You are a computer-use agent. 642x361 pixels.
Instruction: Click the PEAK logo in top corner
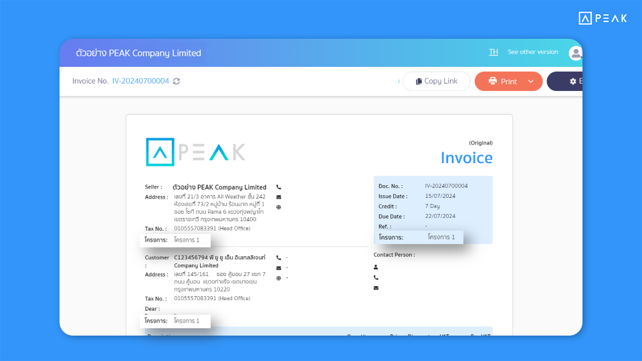click(x=603, y=18)
